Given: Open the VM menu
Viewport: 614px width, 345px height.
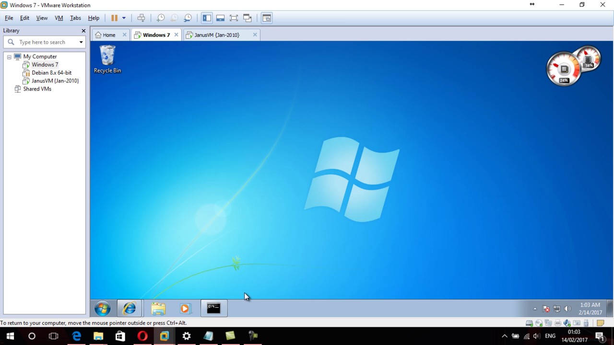Looking at the screenshot, I should point(59,18).
